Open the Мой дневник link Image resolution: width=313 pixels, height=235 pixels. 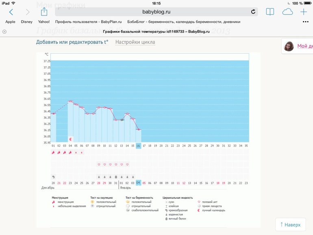click(305, 46)
